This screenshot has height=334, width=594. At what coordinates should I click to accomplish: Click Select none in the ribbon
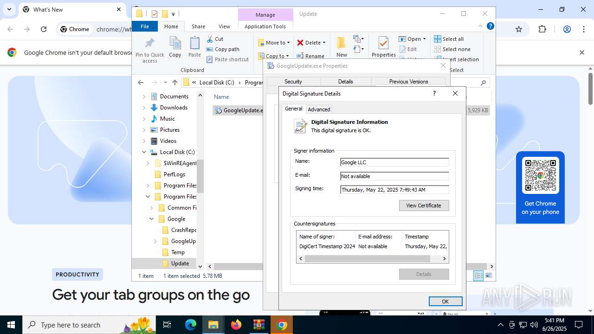coord(452,49)
